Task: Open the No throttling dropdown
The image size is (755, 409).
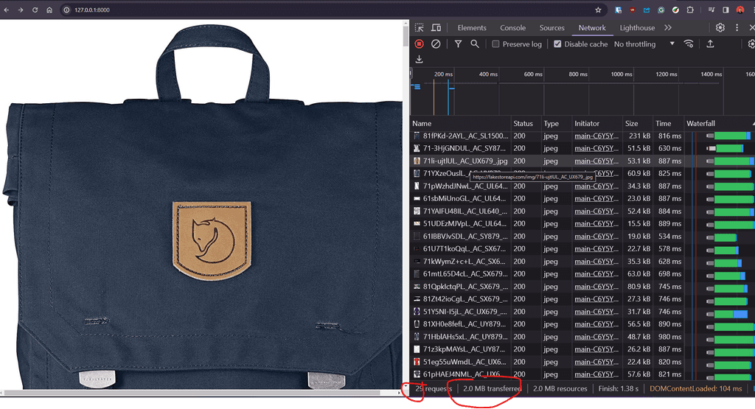Action: [x=644, y=44]
